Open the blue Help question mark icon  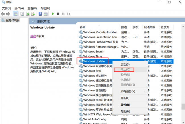pyautogui.click(x=40, y=14)
